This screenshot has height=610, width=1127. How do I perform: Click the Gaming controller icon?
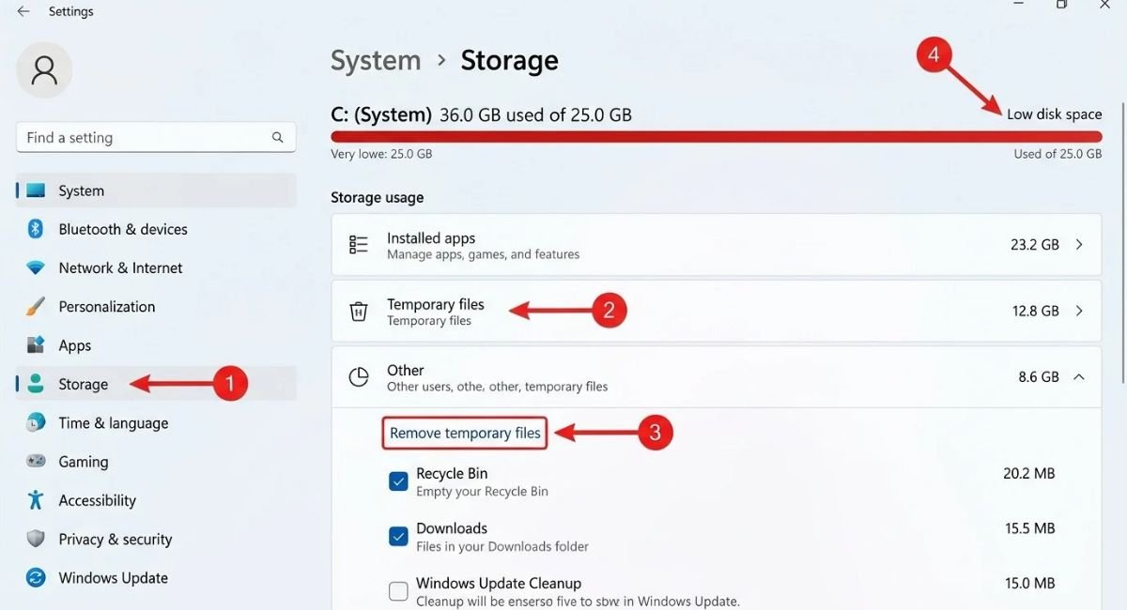point(36,461)
